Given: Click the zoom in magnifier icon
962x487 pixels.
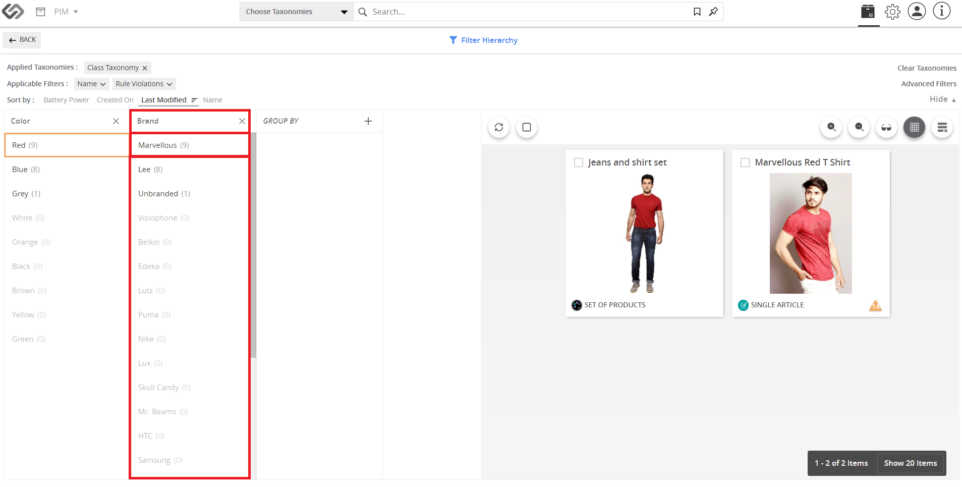Looking at the screenshot, I should 831,127.
